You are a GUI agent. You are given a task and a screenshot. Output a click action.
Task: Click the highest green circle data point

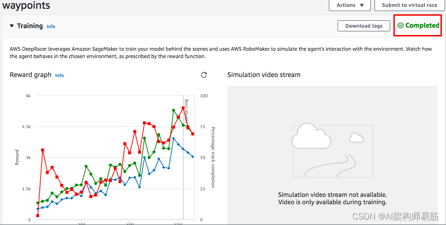(x=173, y=110)
